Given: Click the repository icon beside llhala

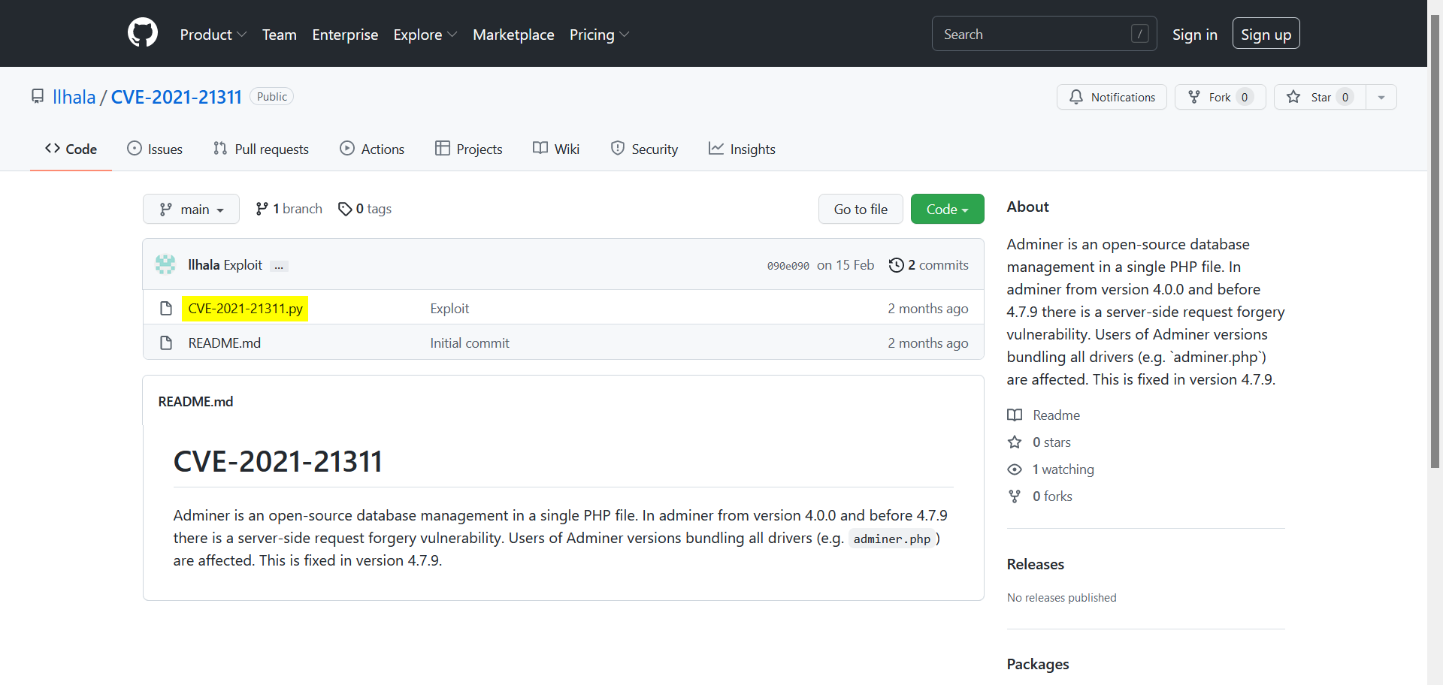Looking at the screenshot, I should pos(38,97).
